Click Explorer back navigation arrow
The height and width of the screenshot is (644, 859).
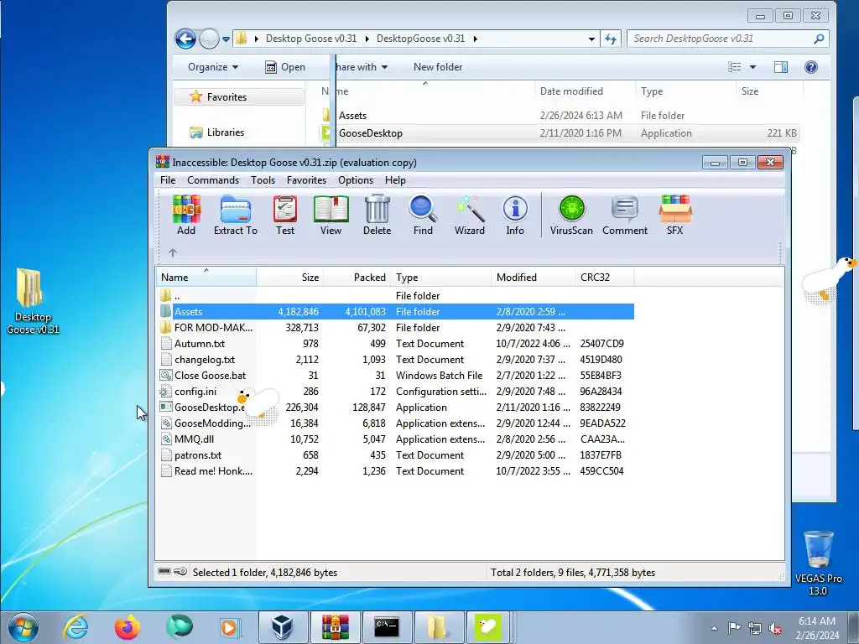click(x=185, y=39)
